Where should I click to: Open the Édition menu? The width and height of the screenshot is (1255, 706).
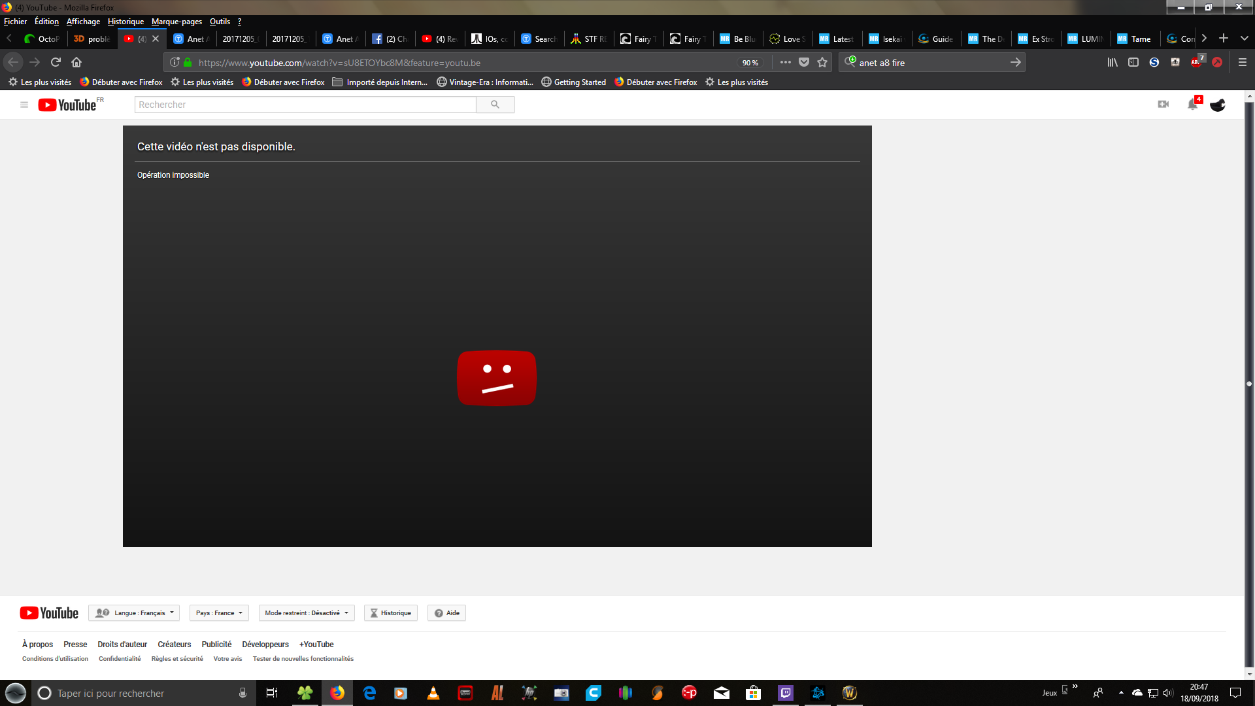[x=46, y=22]
